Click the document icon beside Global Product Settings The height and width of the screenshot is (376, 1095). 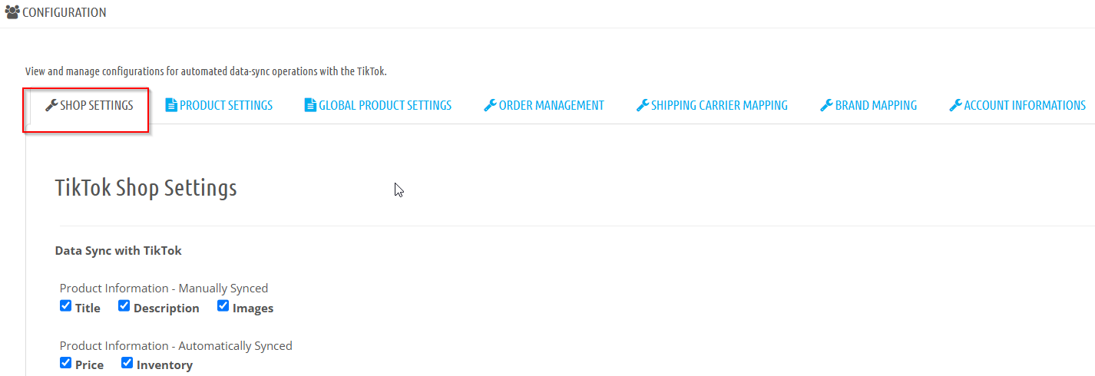point(310,105)
